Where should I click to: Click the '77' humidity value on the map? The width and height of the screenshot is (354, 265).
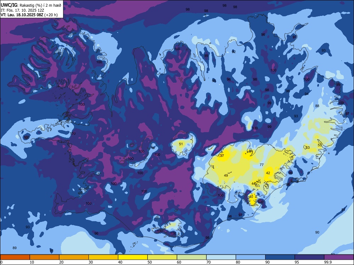pos(262,165)
